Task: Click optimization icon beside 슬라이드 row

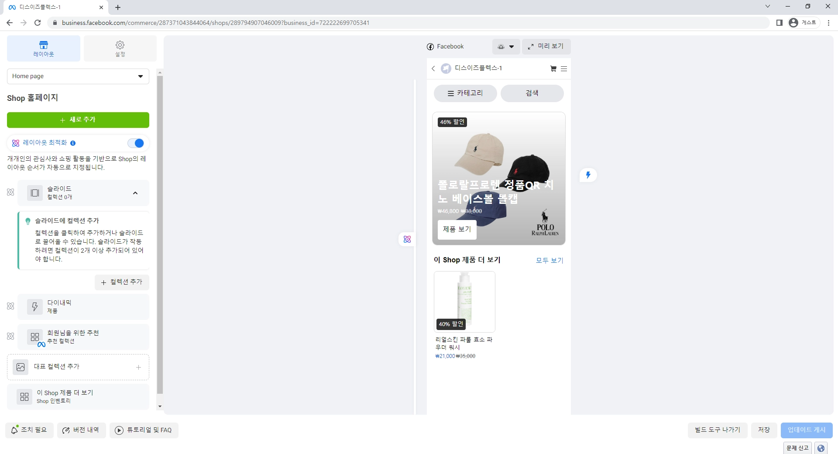Action: [10, 193]
